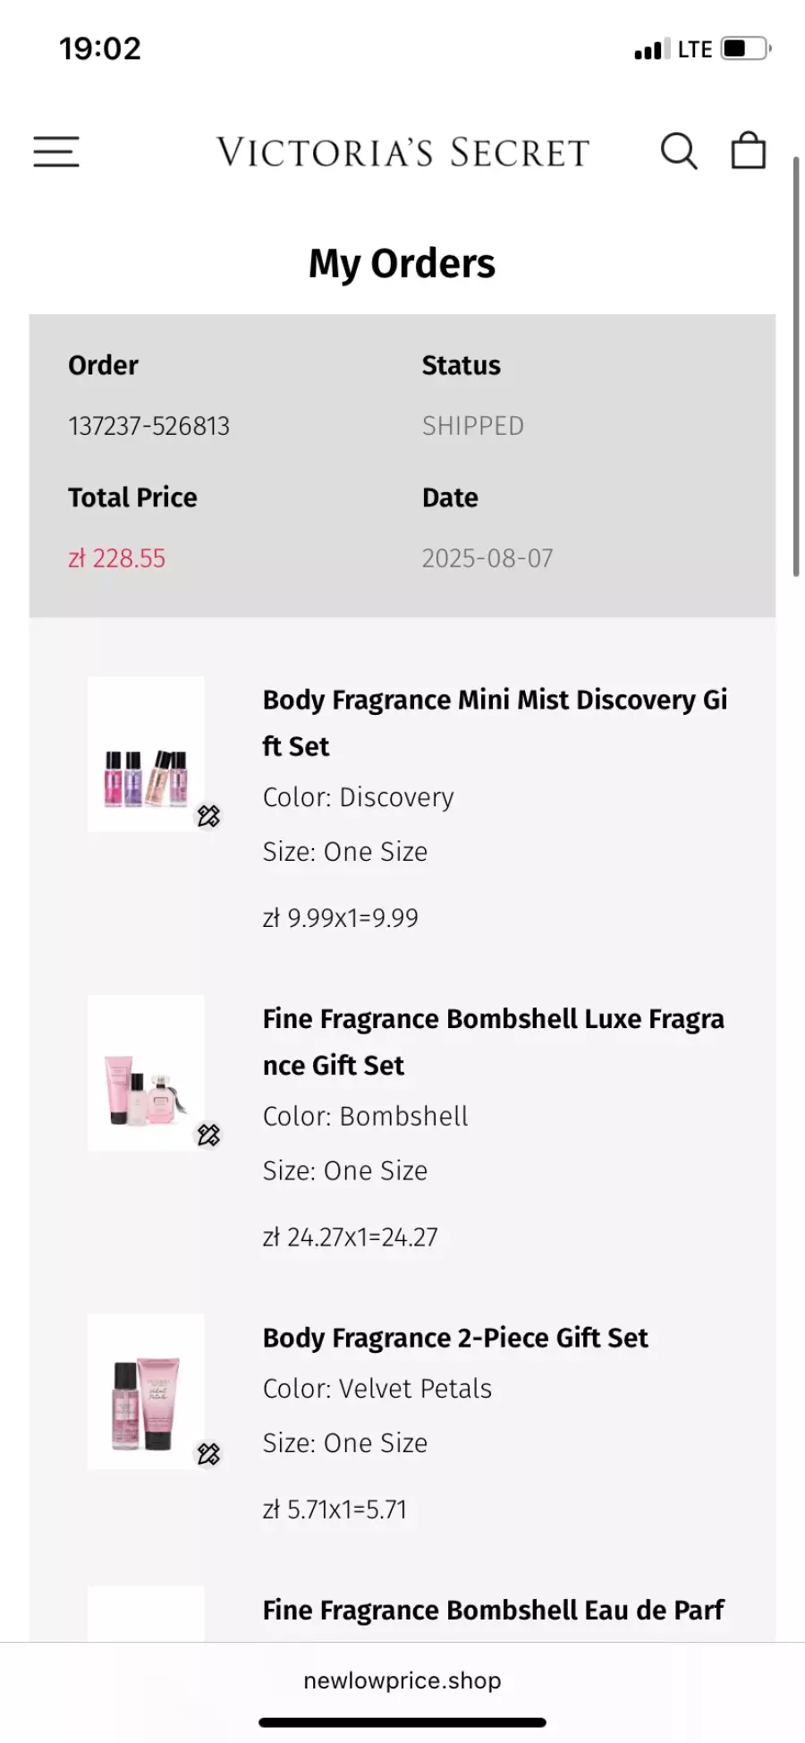Open the hamburger navigation menu
805x1743 pixels.
[56, 151]
